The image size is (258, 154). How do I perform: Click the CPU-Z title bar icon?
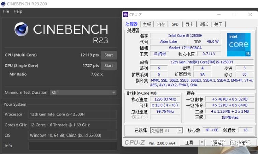coord(125,15)
